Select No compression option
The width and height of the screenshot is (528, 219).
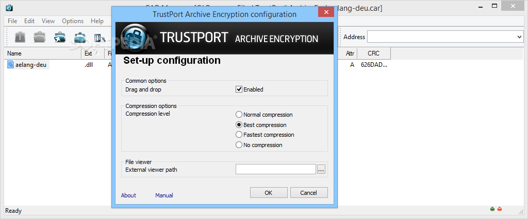239,145
